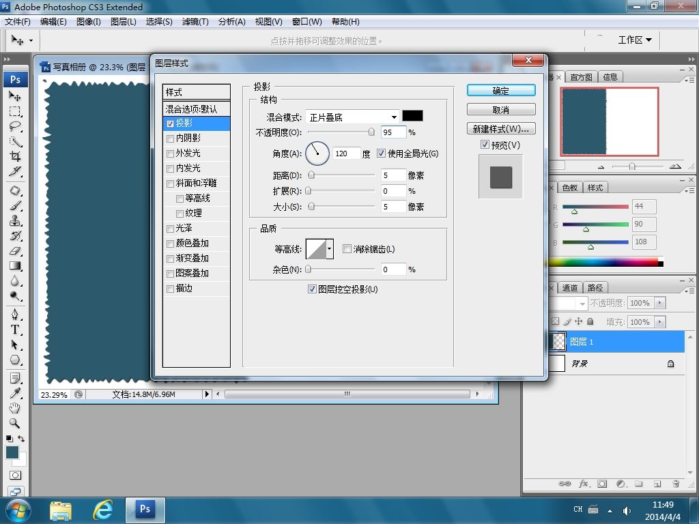Select 混合选项:默认 blending options
This screenshot has height=524, width=699.
[196, 108]
